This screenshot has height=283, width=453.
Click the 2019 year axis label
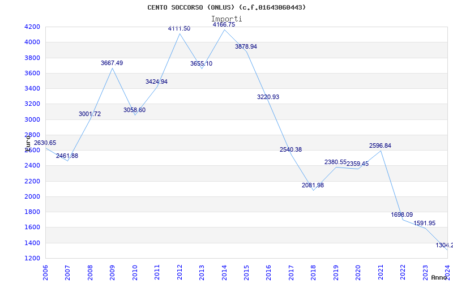point(336,273)
